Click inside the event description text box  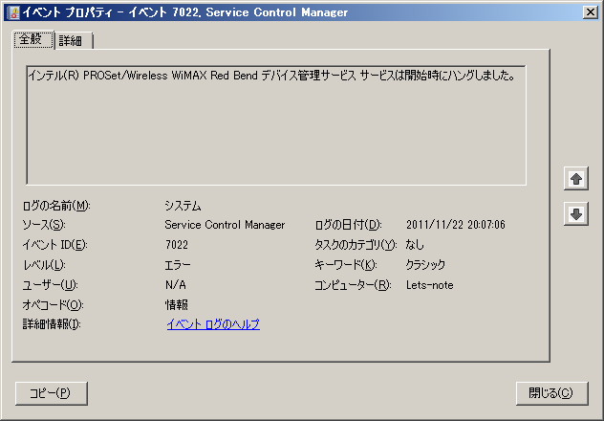[x=274, y=124]
